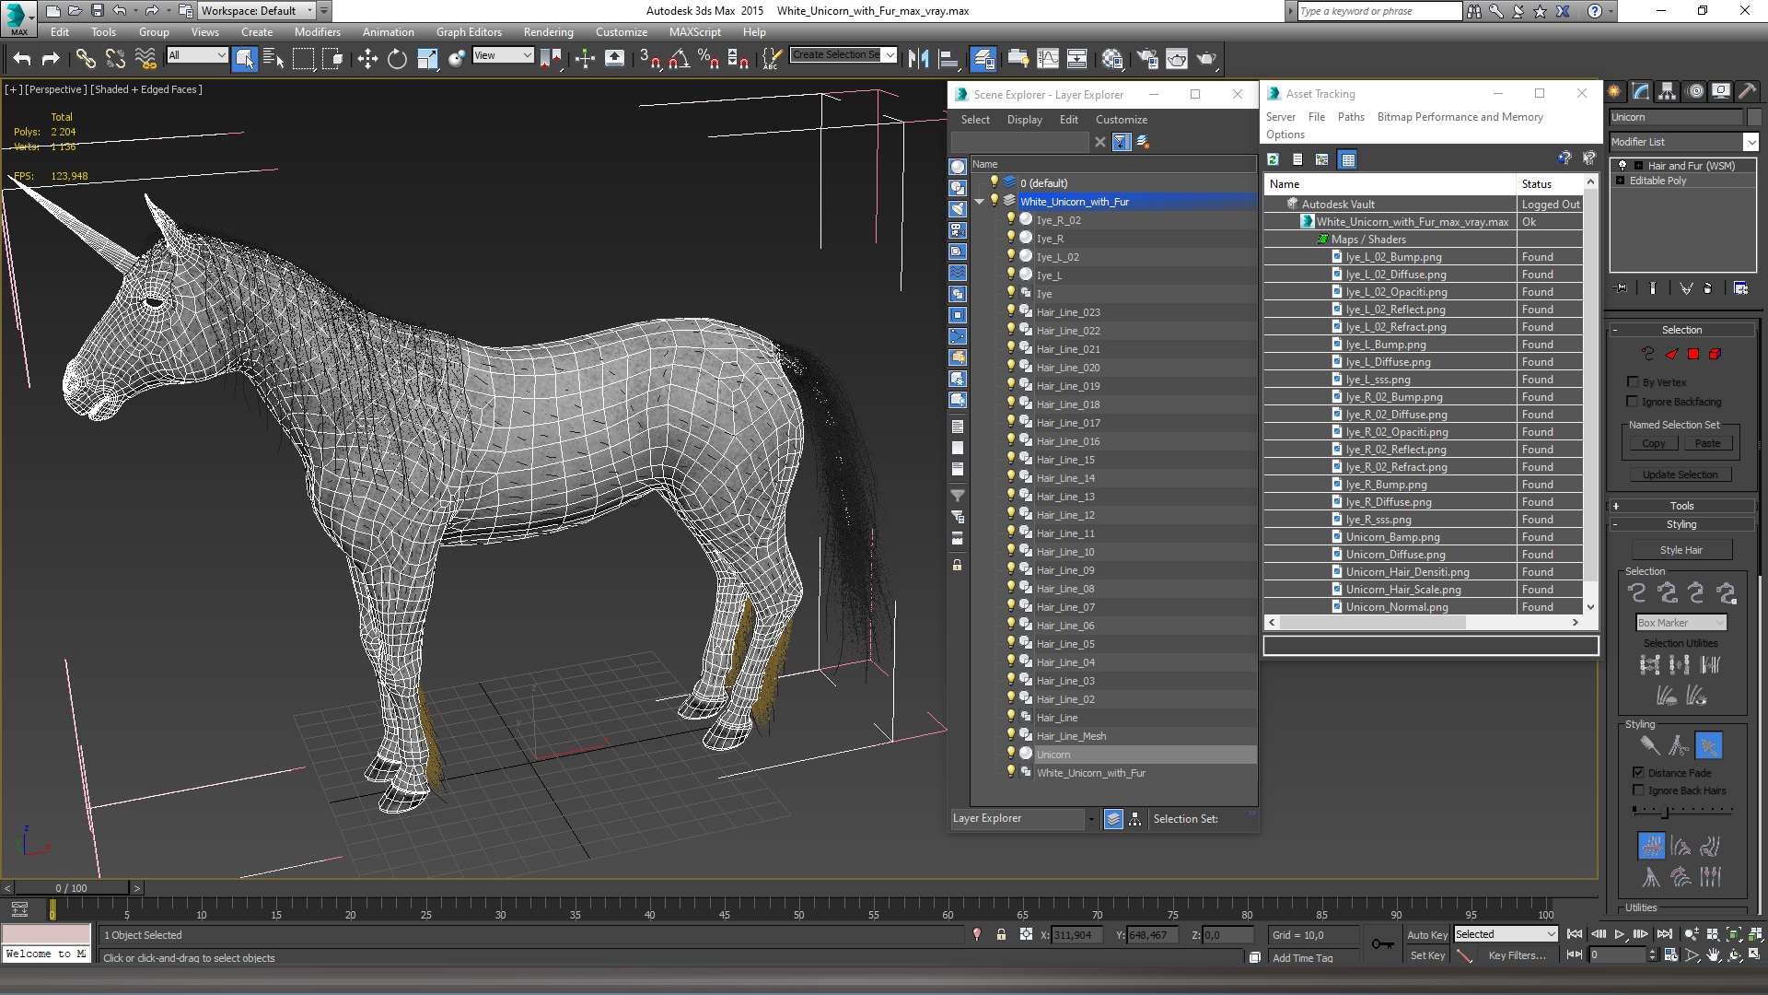Open the Rendering menu
The height and width of the screenshot is (995, 1768).
548,32
